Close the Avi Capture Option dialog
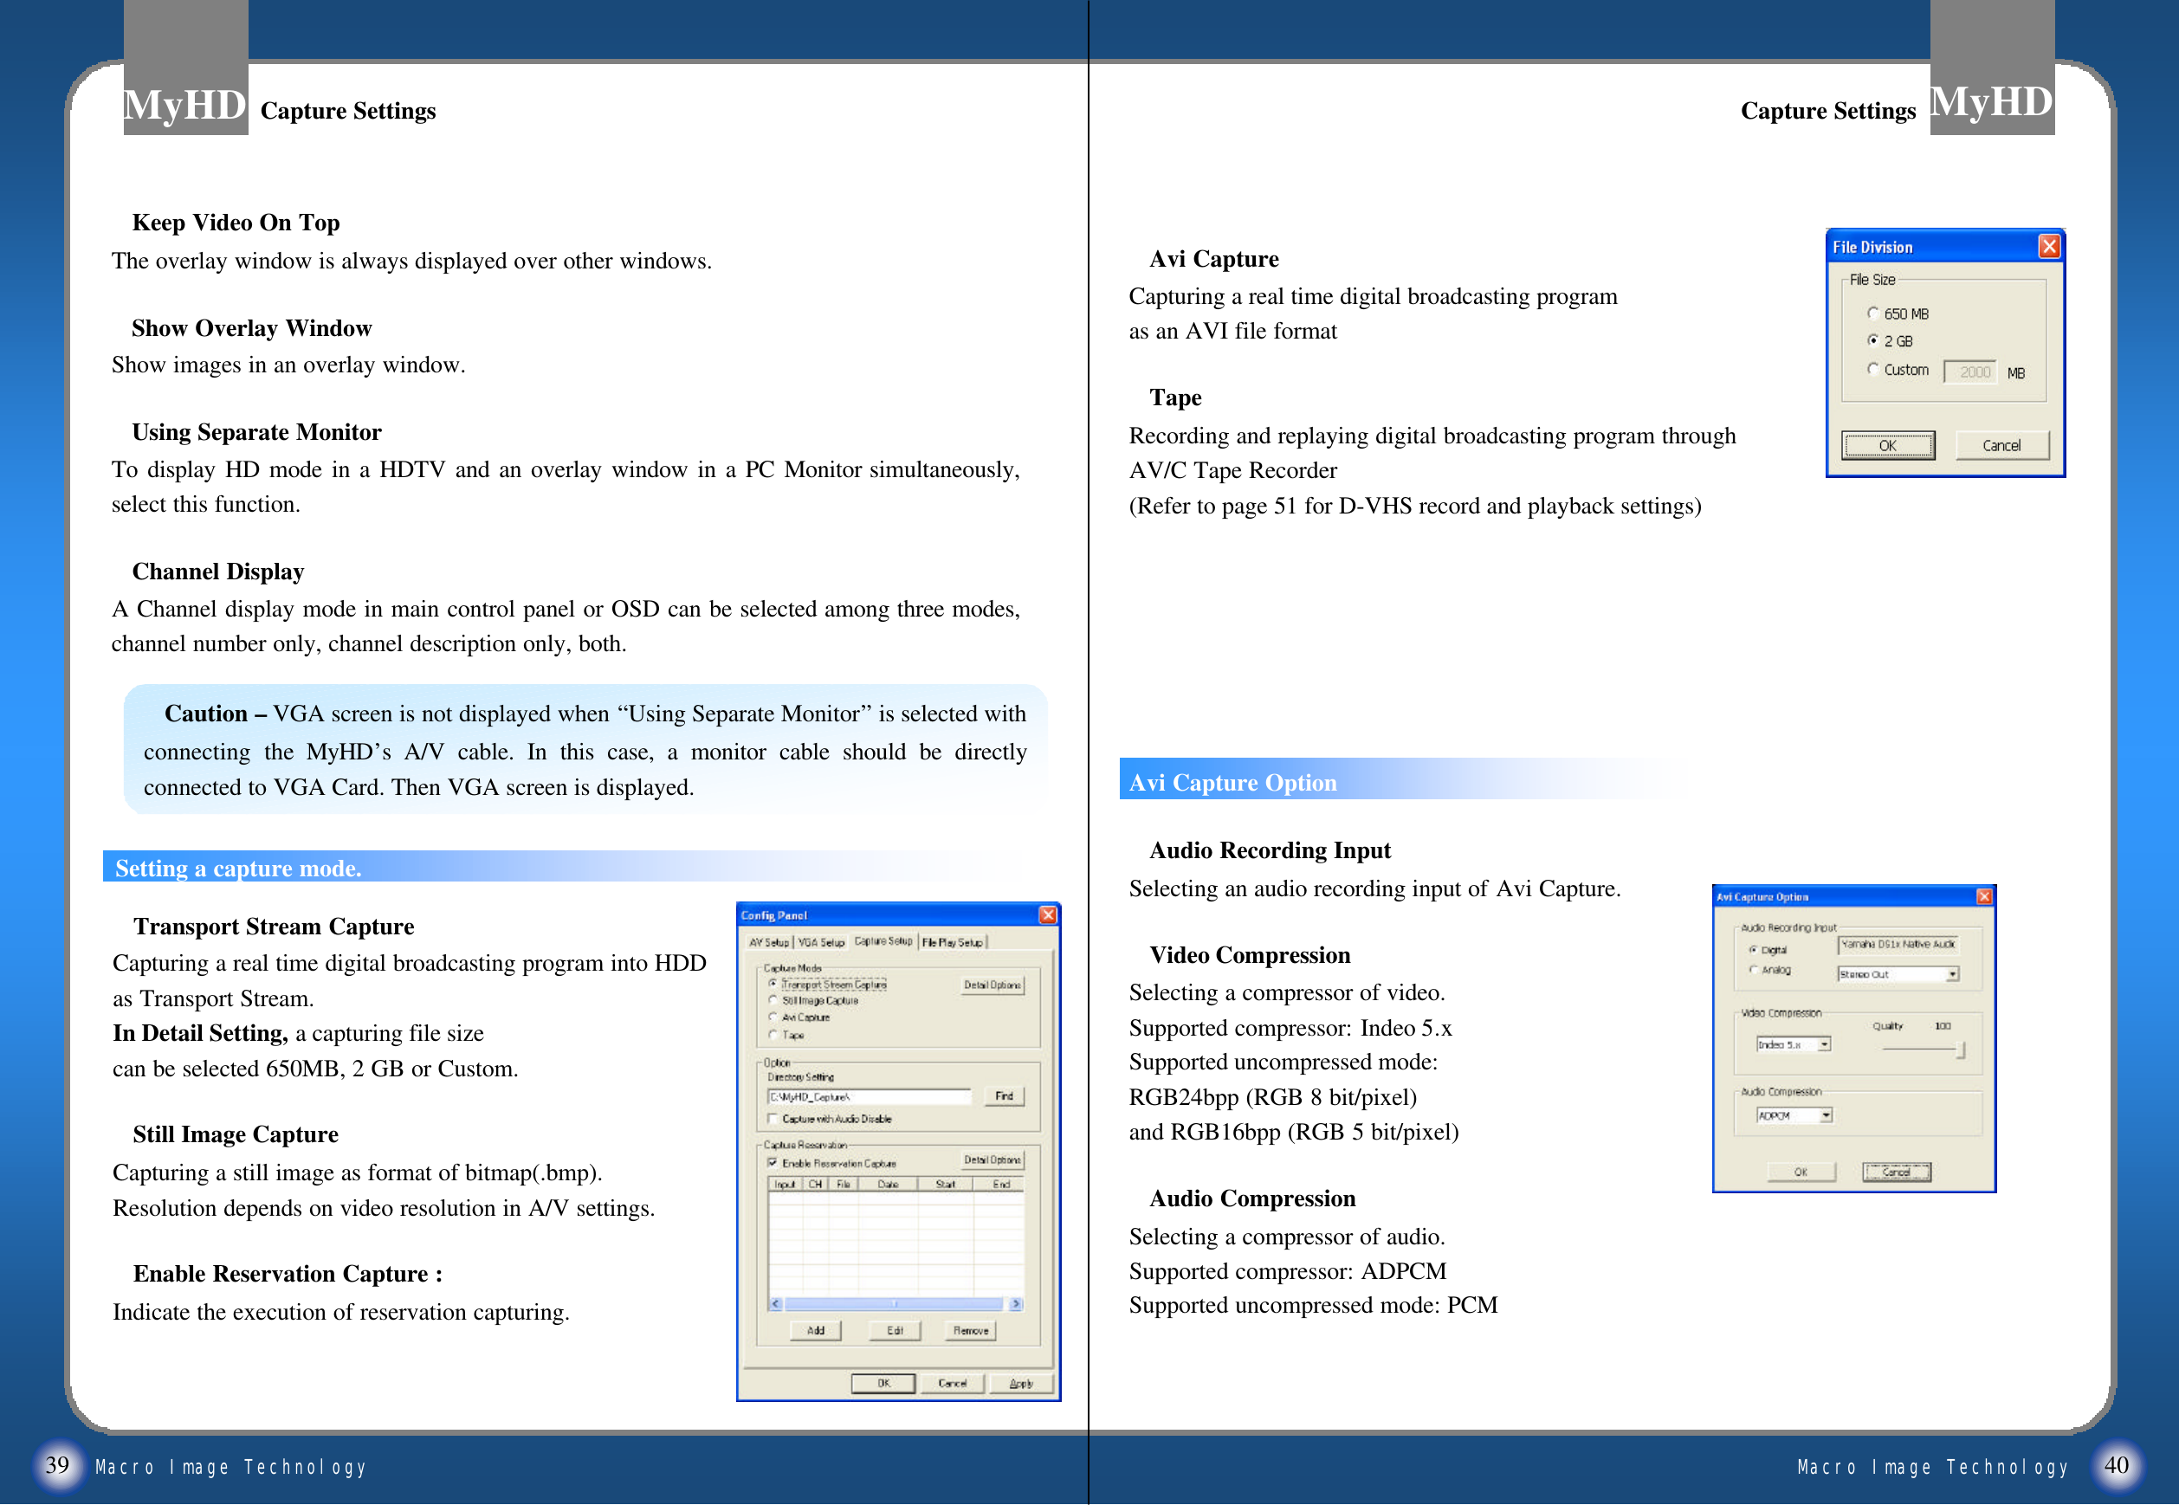 1984,896
